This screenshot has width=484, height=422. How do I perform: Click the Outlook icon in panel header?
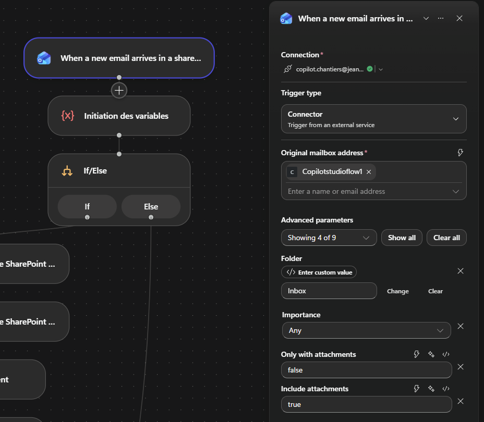pos(286,19)
